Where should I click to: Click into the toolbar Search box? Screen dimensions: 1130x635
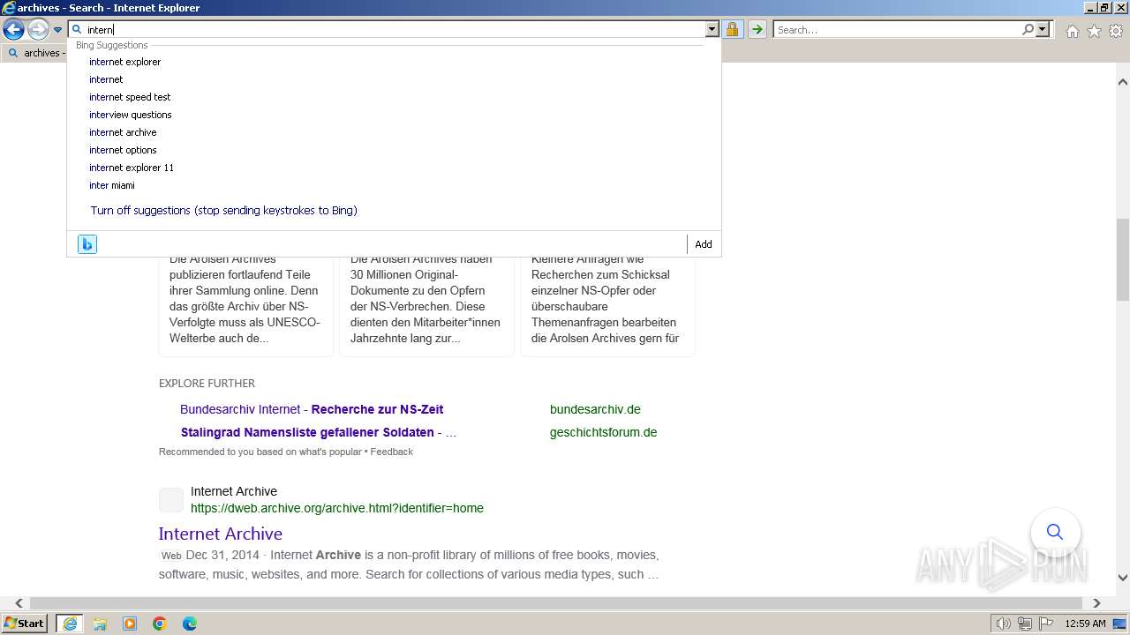click(898, 29)
